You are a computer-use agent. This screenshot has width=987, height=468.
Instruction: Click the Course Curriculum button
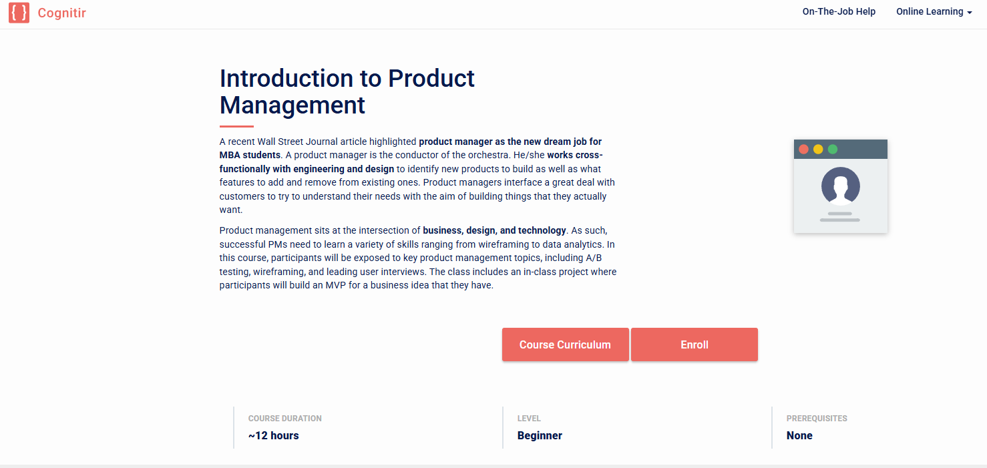[x=565, y=344]
